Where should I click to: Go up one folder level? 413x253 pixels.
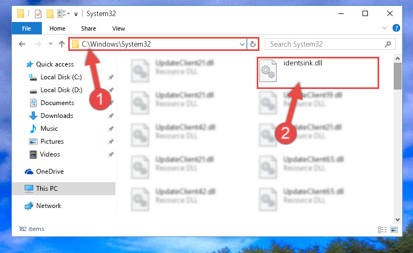[62, 44]
